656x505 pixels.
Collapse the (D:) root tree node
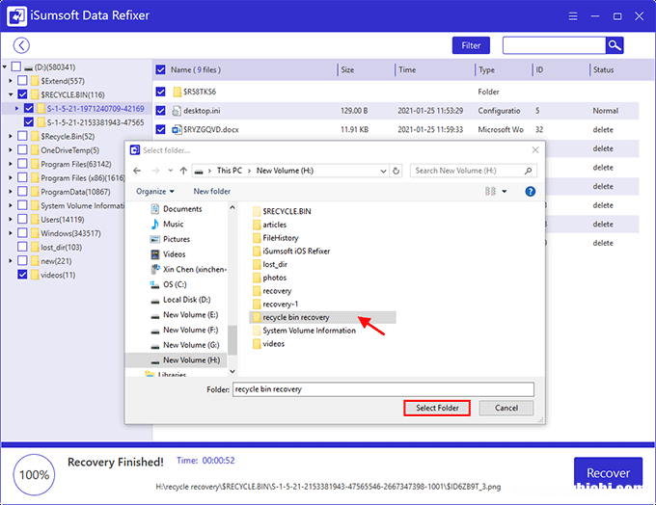click(x=5, y=66)
